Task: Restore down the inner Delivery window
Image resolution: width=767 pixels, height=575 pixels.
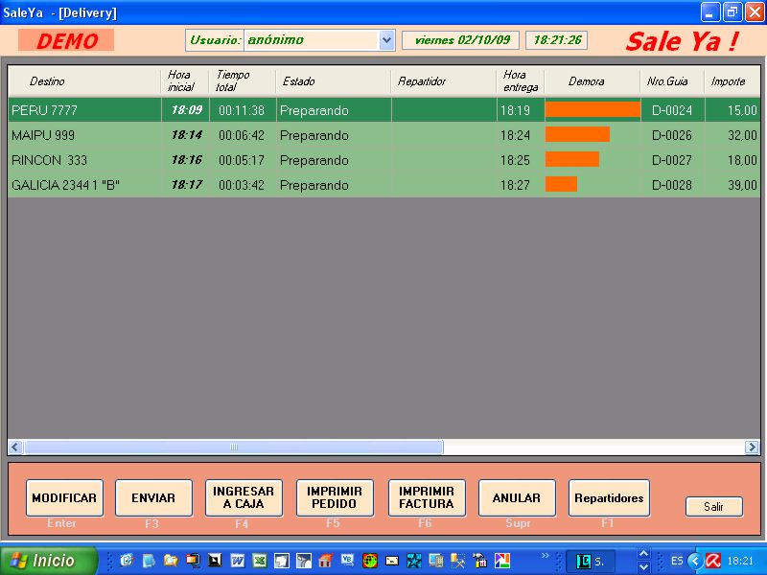Action: [x=732, y=12]
